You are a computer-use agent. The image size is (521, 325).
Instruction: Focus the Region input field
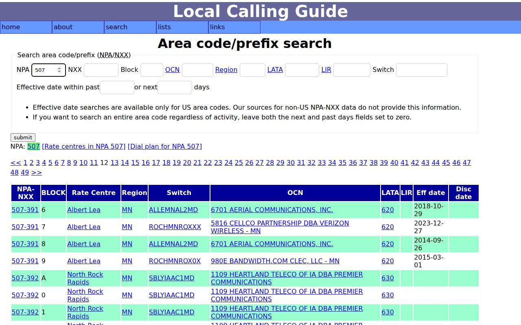pos(252,70)
